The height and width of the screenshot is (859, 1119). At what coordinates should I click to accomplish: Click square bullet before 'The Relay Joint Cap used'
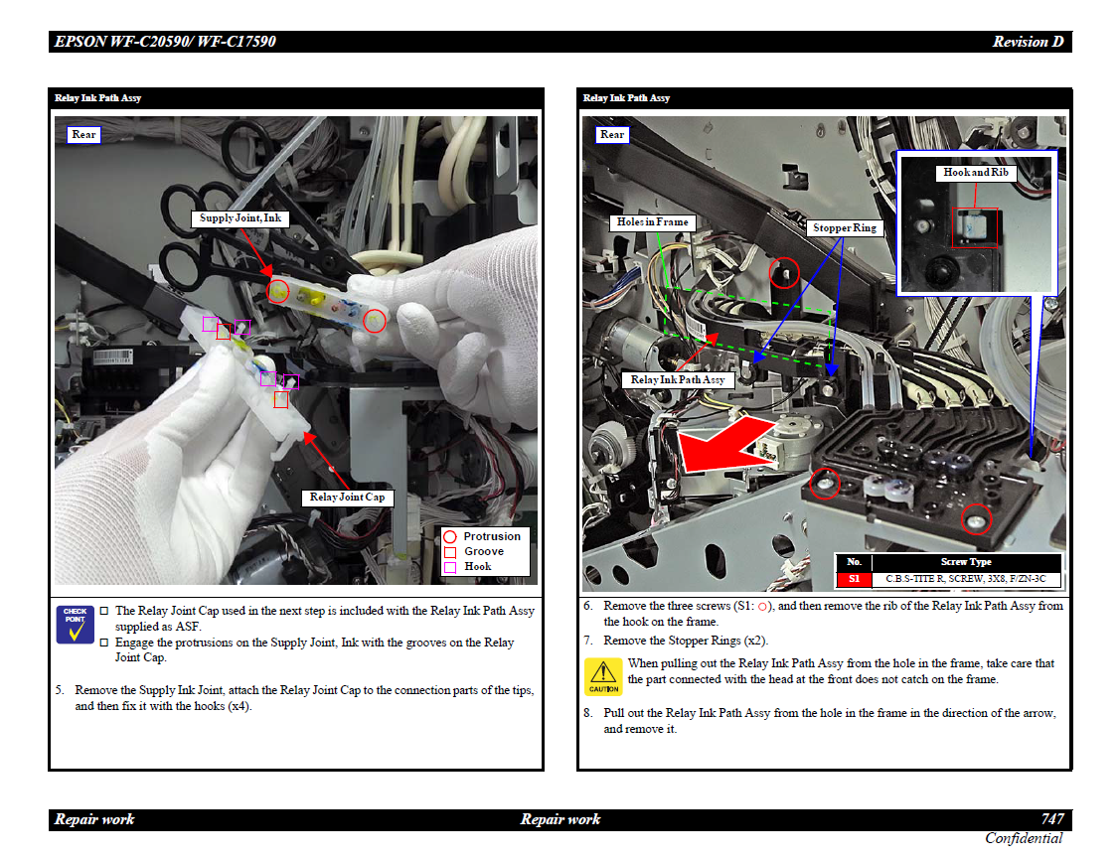[x=104, y=612]
